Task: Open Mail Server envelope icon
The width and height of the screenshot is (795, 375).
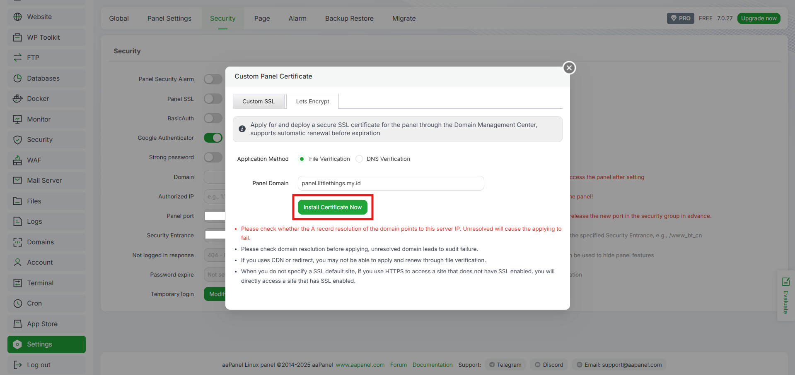Action: click(x=17, y=181)
